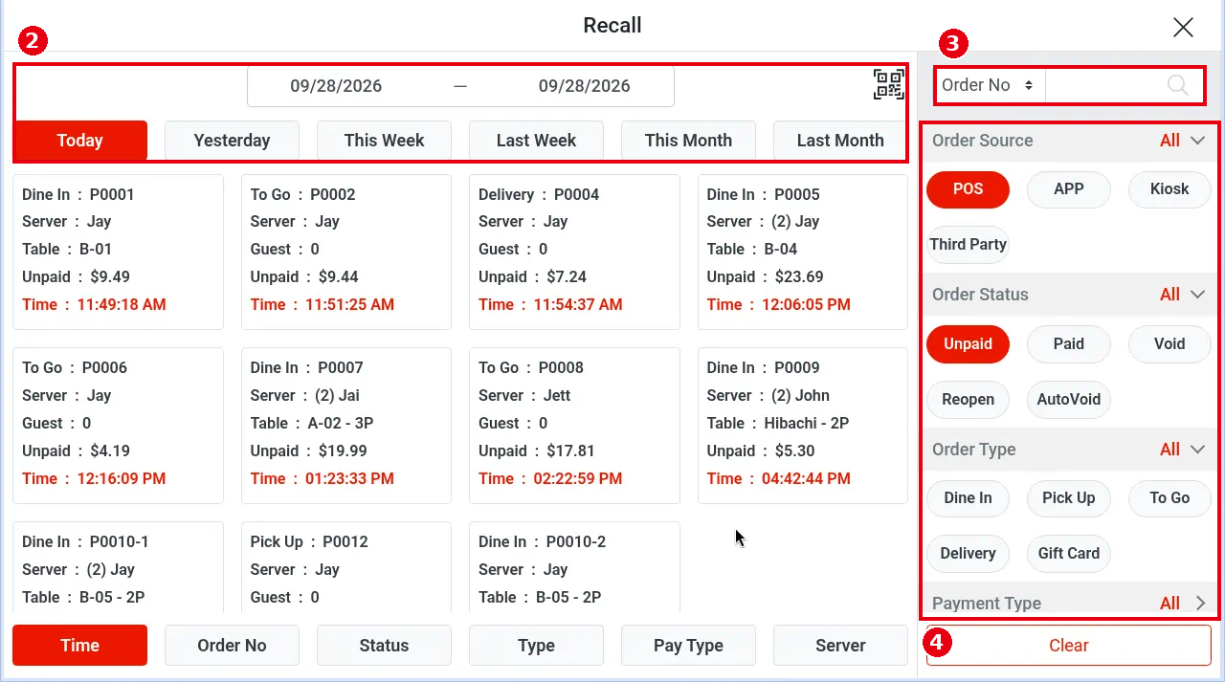Show orders for This Month
Viewport: 1225px width, 682px height.
click(688, 141)
